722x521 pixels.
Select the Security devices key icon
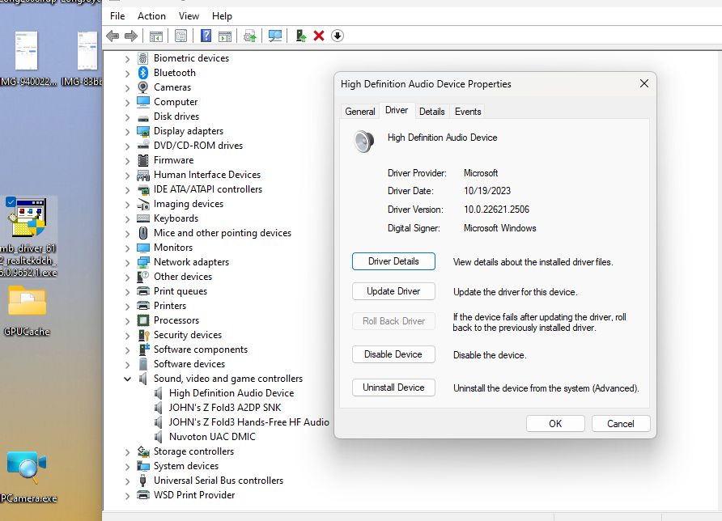click(x=143, y=335)
